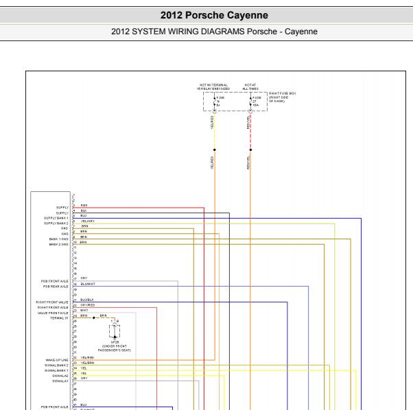Click the dashed ground point box symbol
413x410 pixels.
[115, 331]
